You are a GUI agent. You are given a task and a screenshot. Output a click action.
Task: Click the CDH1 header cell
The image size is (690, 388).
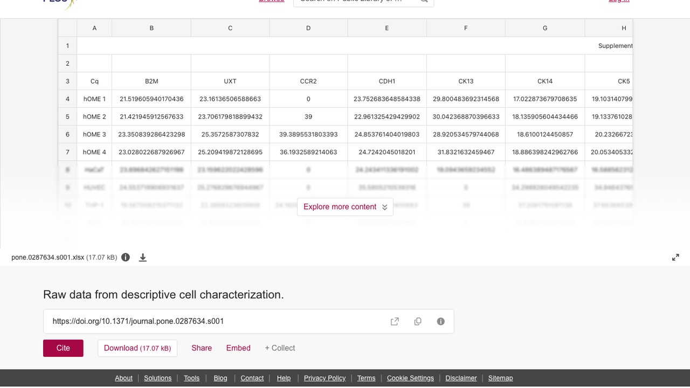tap(387, 81)
